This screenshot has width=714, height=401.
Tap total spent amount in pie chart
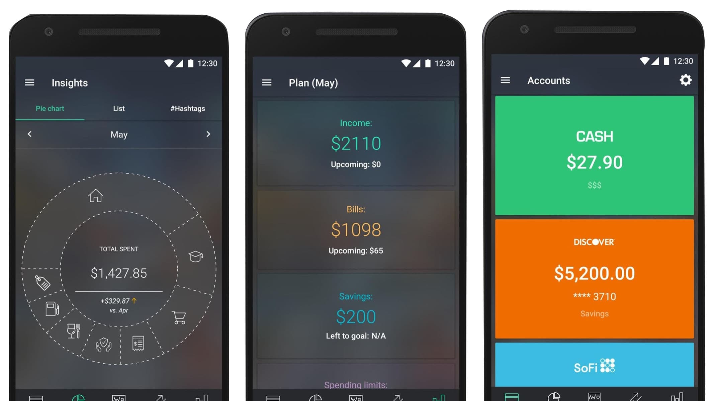click(x=120, y=272)
